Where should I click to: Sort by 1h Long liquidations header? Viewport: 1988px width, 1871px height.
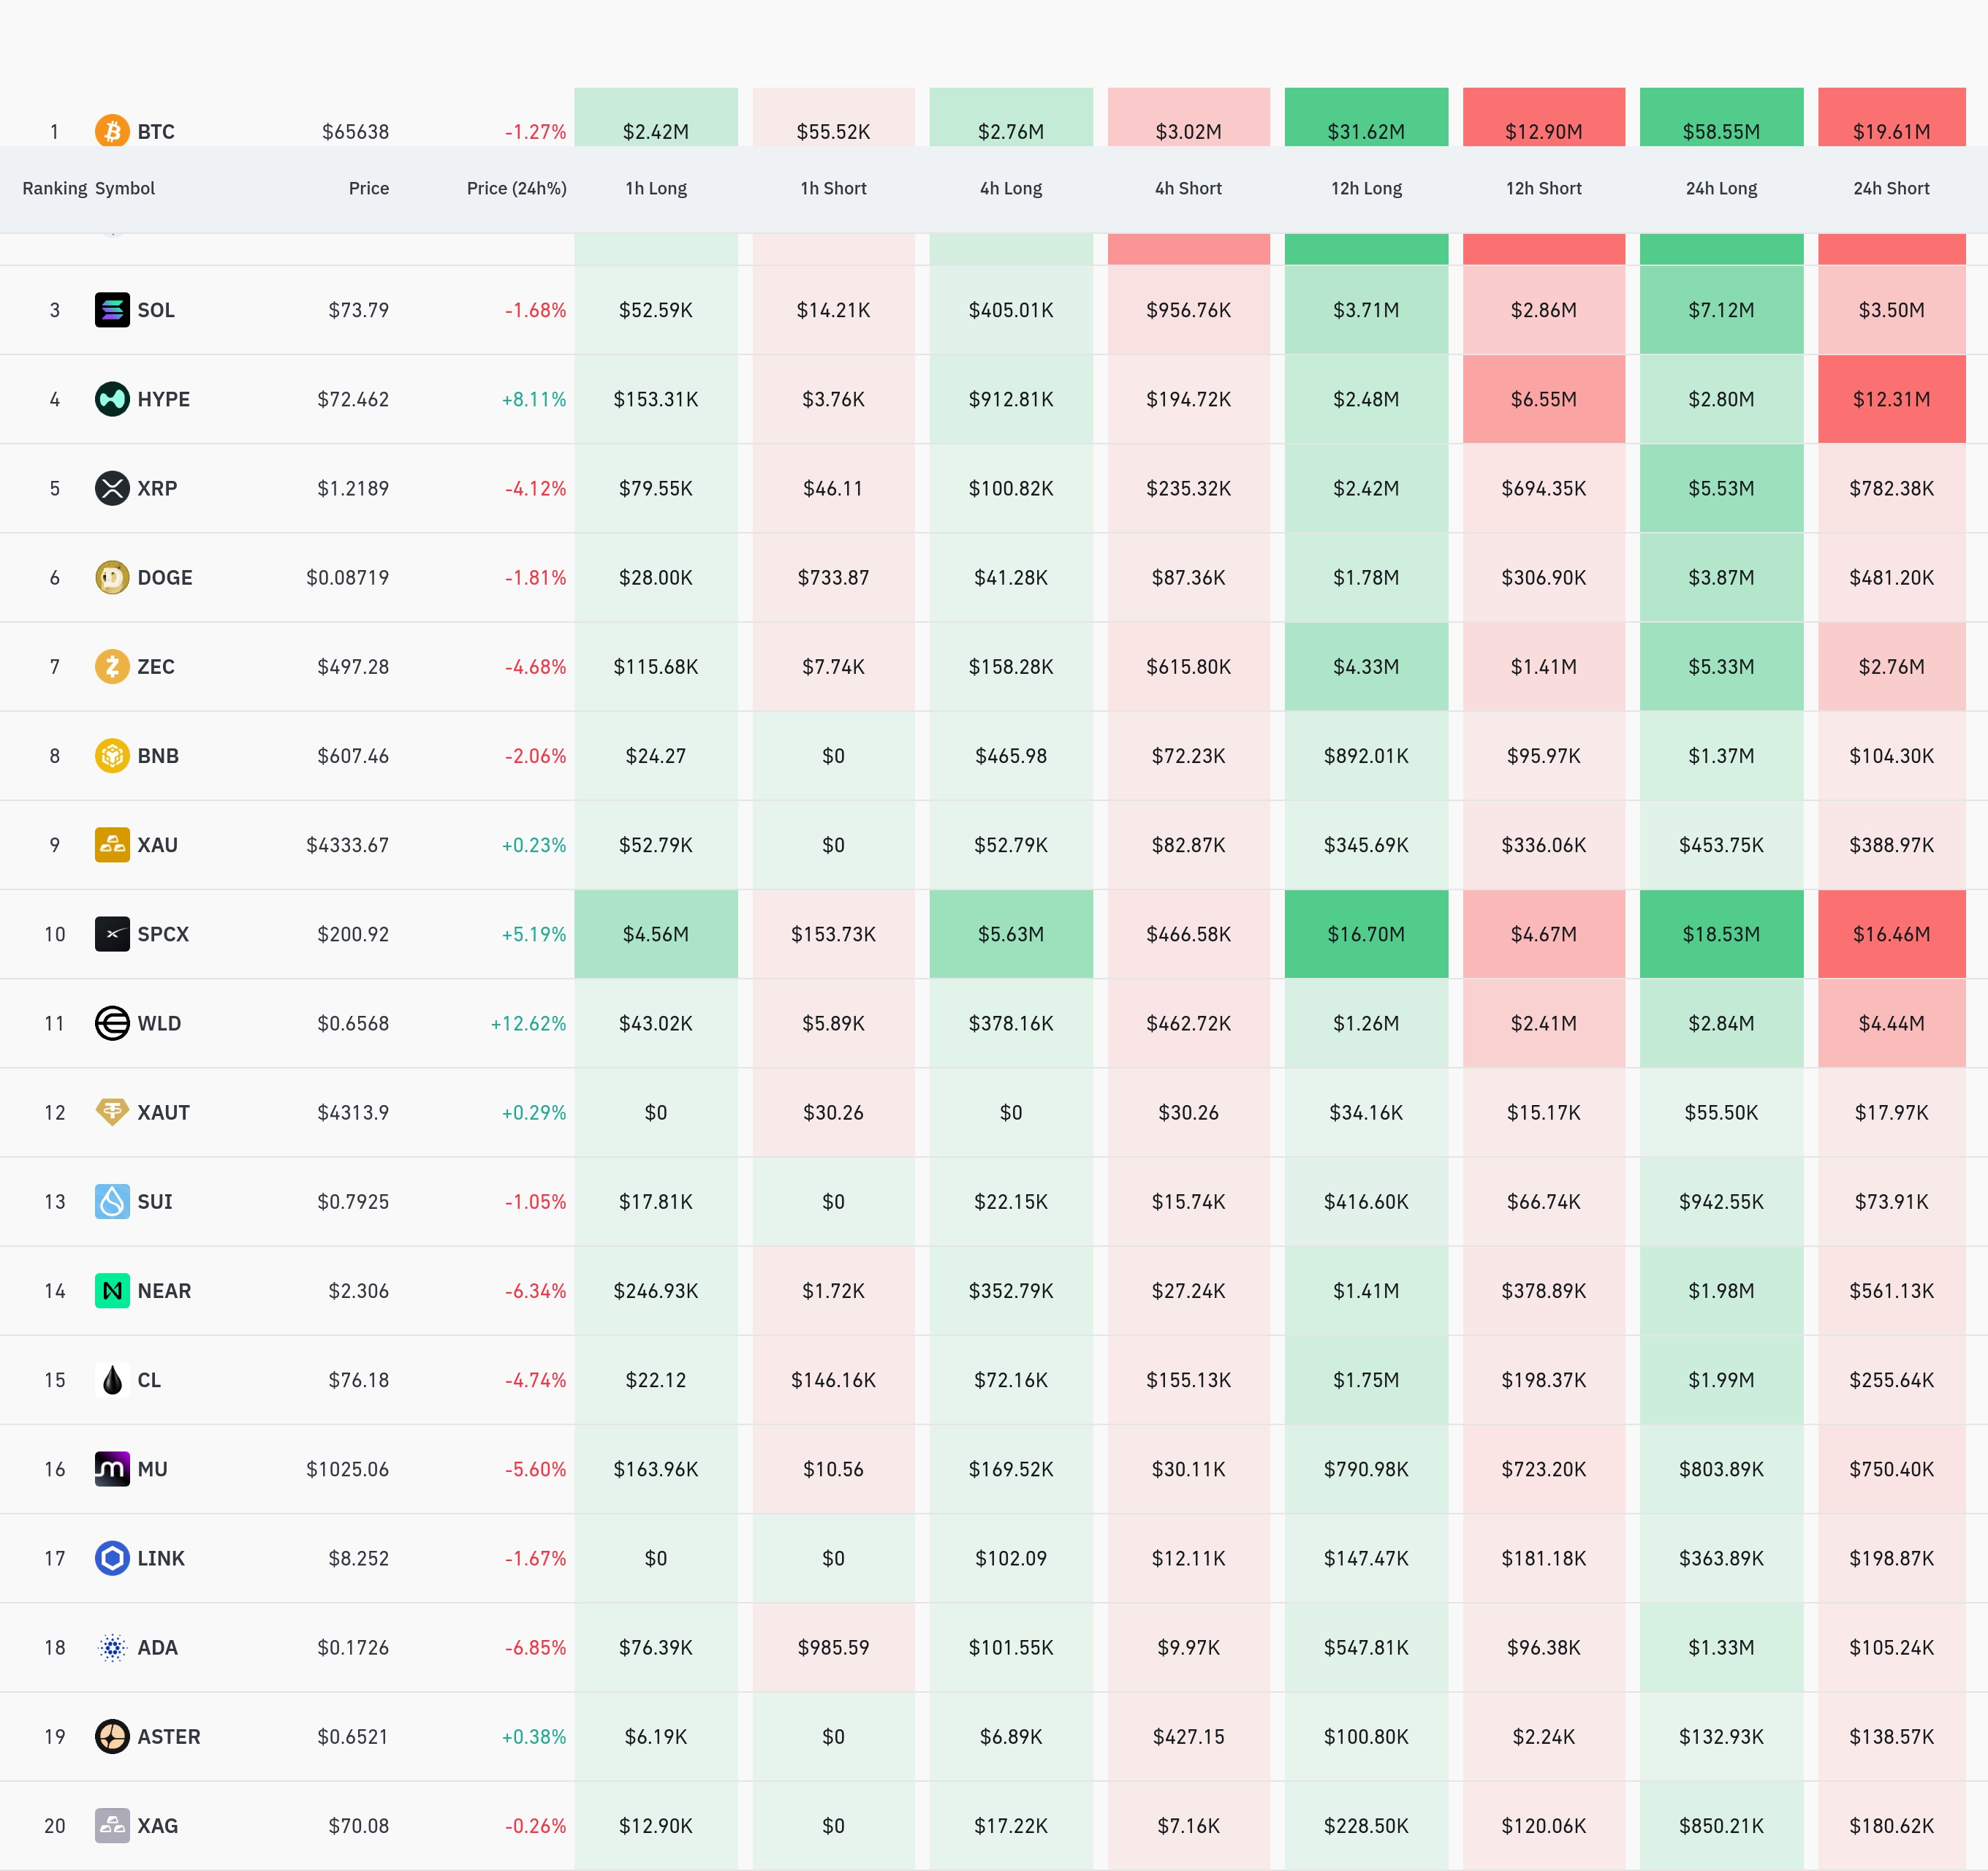point(656,188)
